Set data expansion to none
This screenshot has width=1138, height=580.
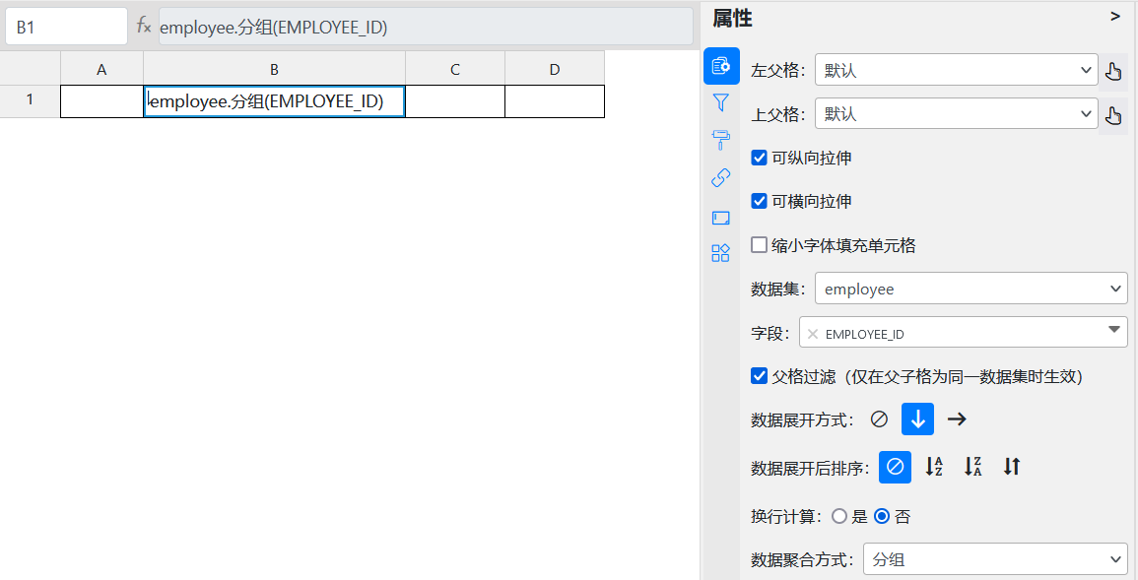click(x=879, y=419)
